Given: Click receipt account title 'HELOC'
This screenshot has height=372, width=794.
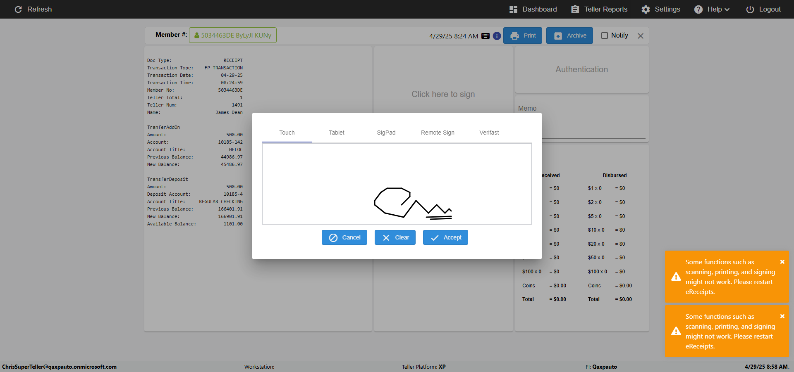Looking at the screenshot, I should click(x=236, y=149).
